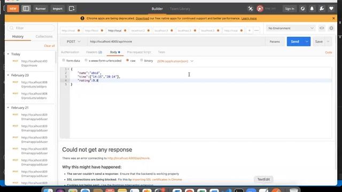This screenshot has width=342, height=192.
Task: Fold the JSON block at line 1
Action: pyautogui.click(x=68, y=69)
